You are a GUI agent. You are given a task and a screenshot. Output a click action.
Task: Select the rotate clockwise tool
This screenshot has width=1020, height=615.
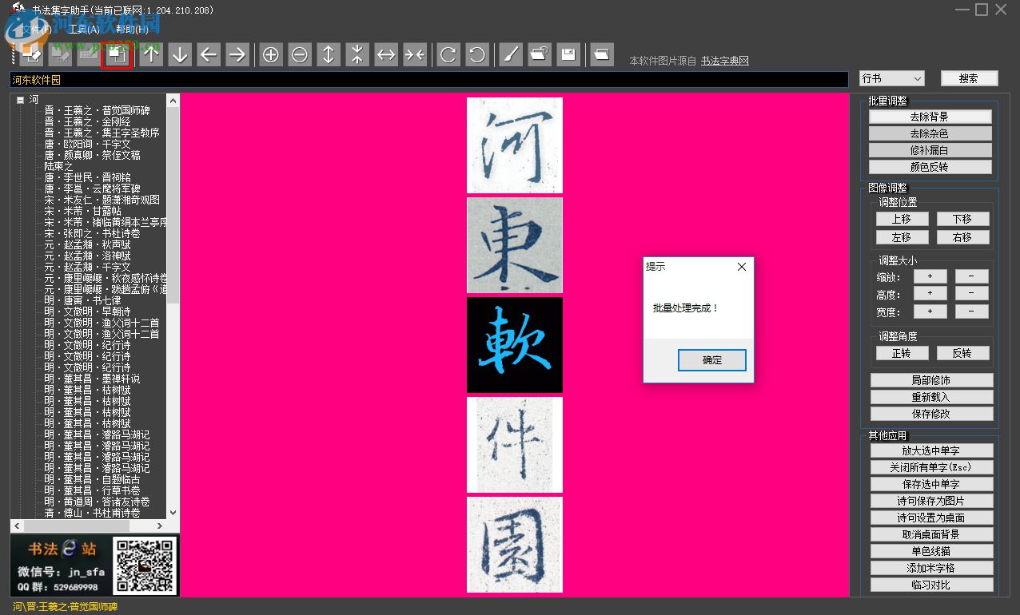[448, 54]
